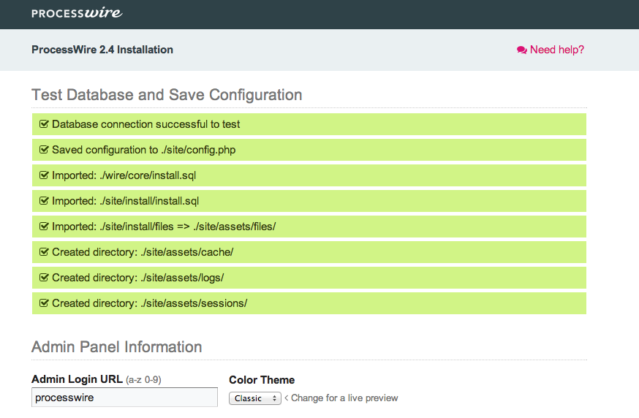This screenshot has width=639, height=418.
Task: Click the Color Theme dropdown arrows
Action: click(x=275, y=398)
